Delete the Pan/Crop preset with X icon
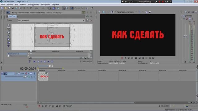This screenshot has width=198, height=111. tap(91, 20)
